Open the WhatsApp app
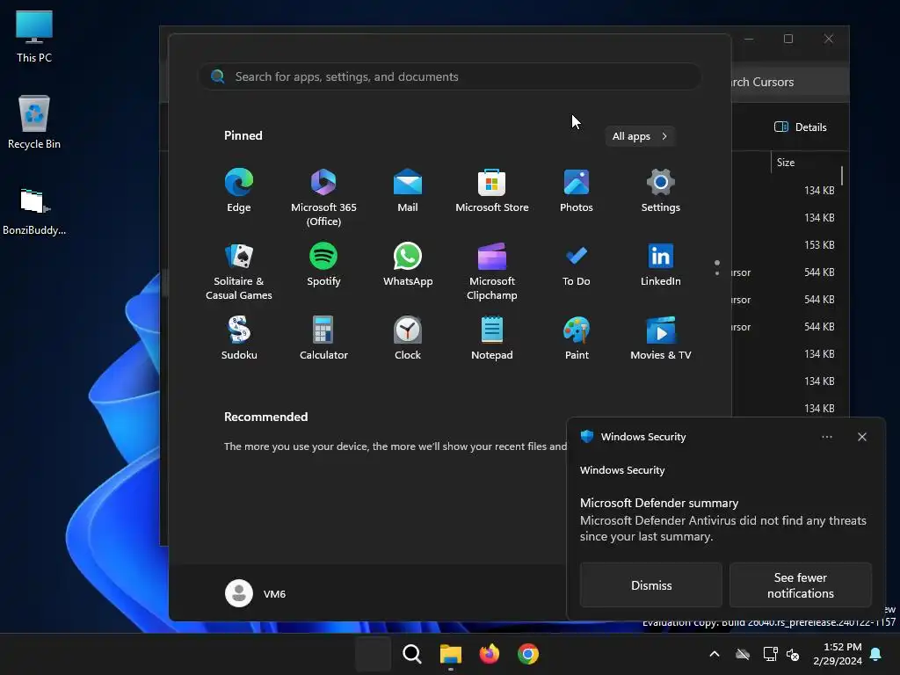The height and width of the screenshot is (675, 900). pos(408,264)
